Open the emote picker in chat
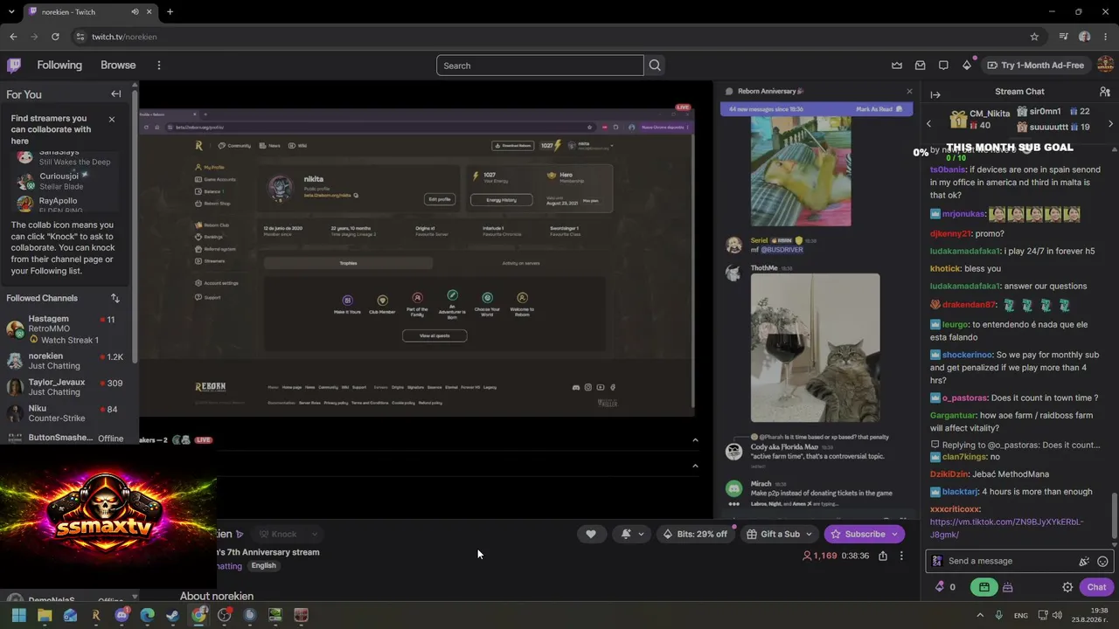 coord(1102,562)
